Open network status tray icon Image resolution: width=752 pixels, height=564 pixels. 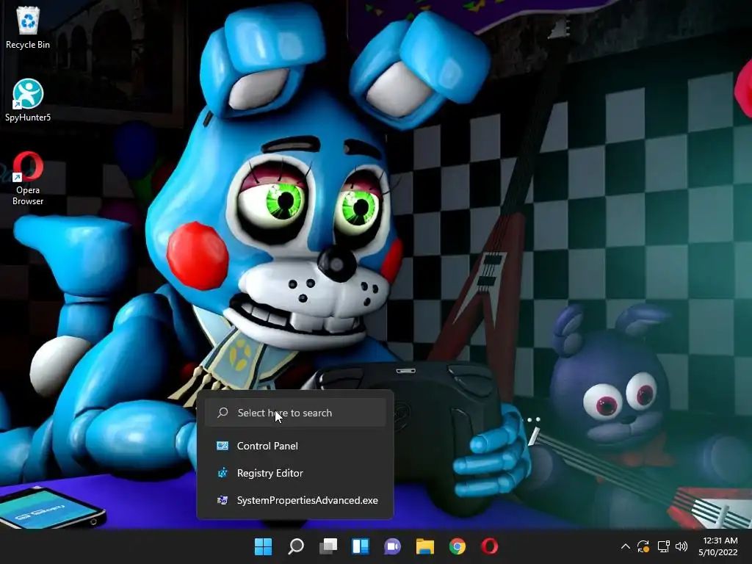(663, 546)
